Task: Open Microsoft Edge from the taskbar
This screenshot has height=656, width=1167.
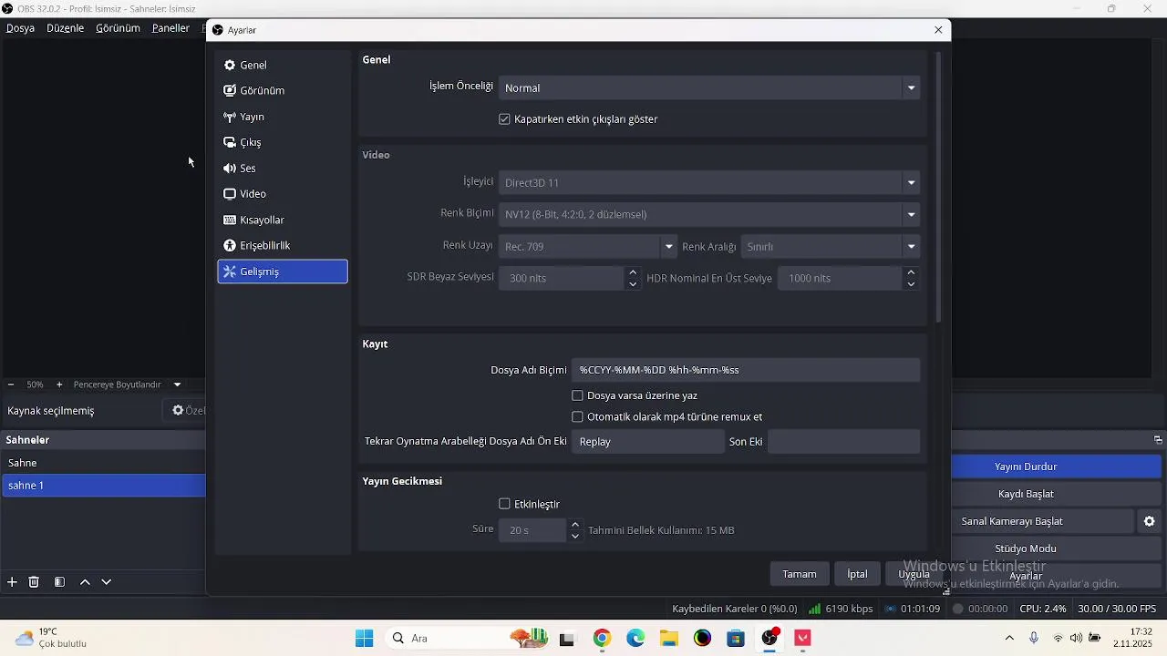Action: click(635, 638)
